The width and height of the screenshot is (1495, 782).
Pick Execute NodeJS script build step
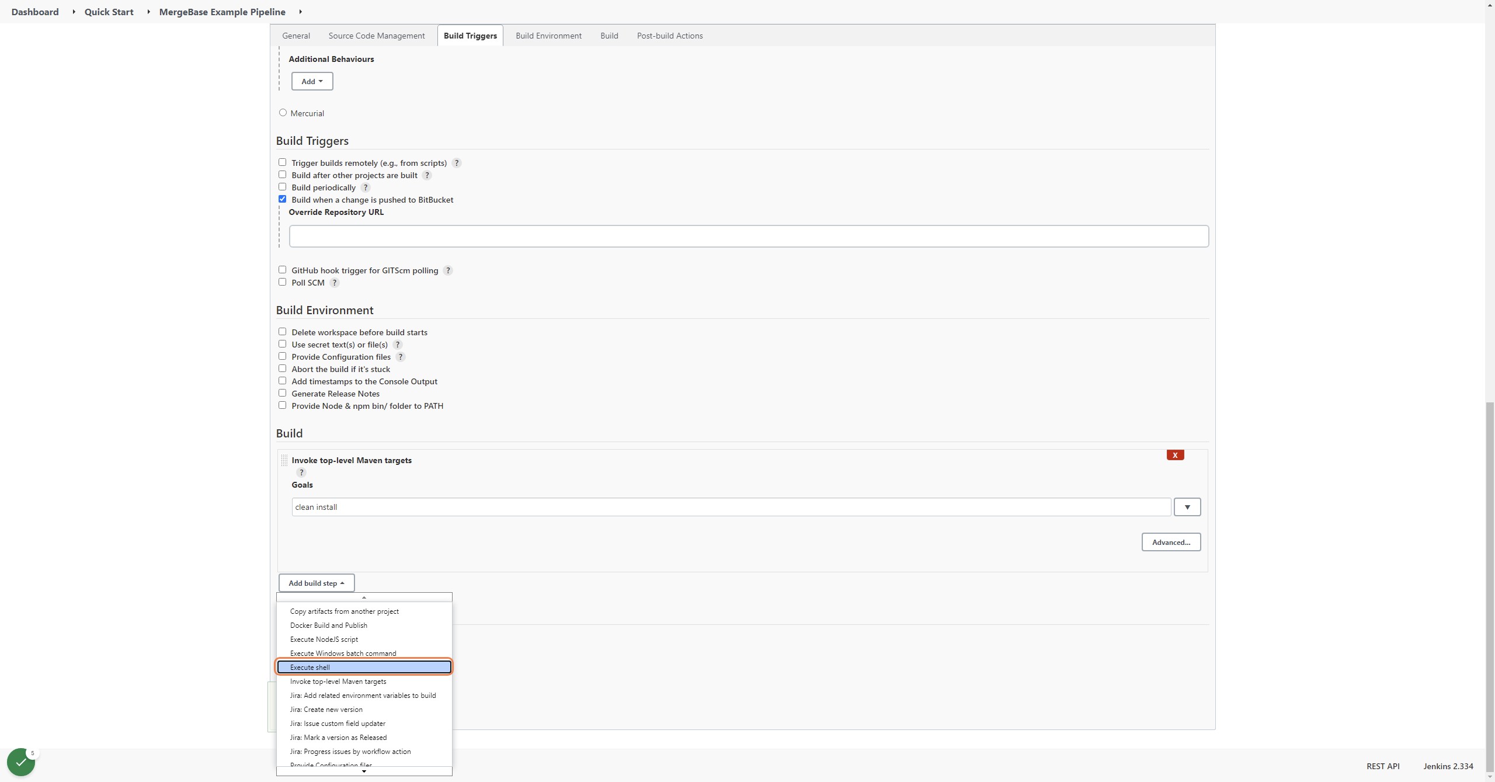coord(364,639)
